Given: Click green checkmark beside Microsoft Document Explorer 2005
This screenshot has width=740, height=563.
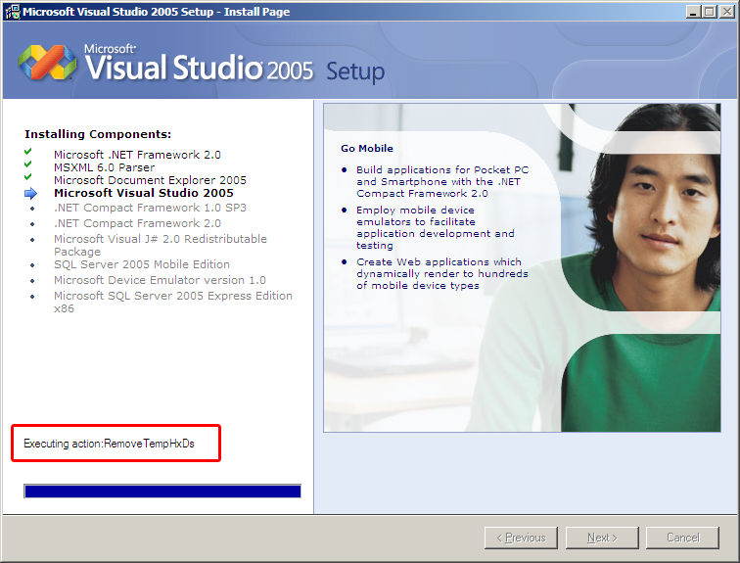Looking at the screenshot, I should (x=28, y=177).
